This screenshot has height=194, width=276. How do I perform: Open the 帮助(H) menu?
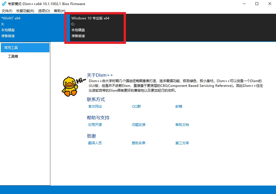[59, 11]
